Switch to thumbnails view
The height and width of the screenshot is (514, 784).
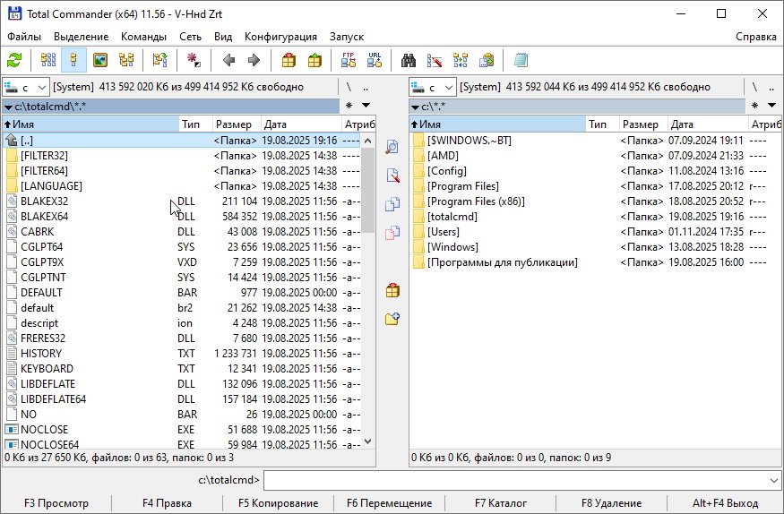pos(100,60)
